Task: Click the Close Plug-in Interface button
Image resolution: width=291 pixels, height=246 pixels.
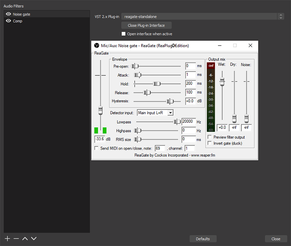Action: click(146, 26)
